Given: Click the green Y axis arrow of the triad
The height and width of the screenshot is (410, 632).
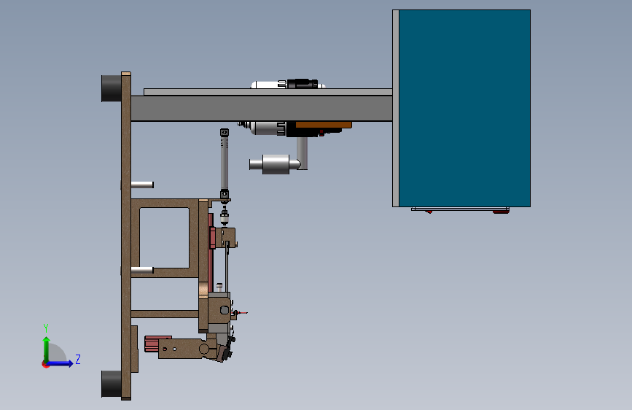Looking at the screenshot, I should [47, 349].
